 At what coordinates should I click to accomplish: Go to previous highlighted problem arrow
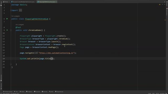click(163, 4)
